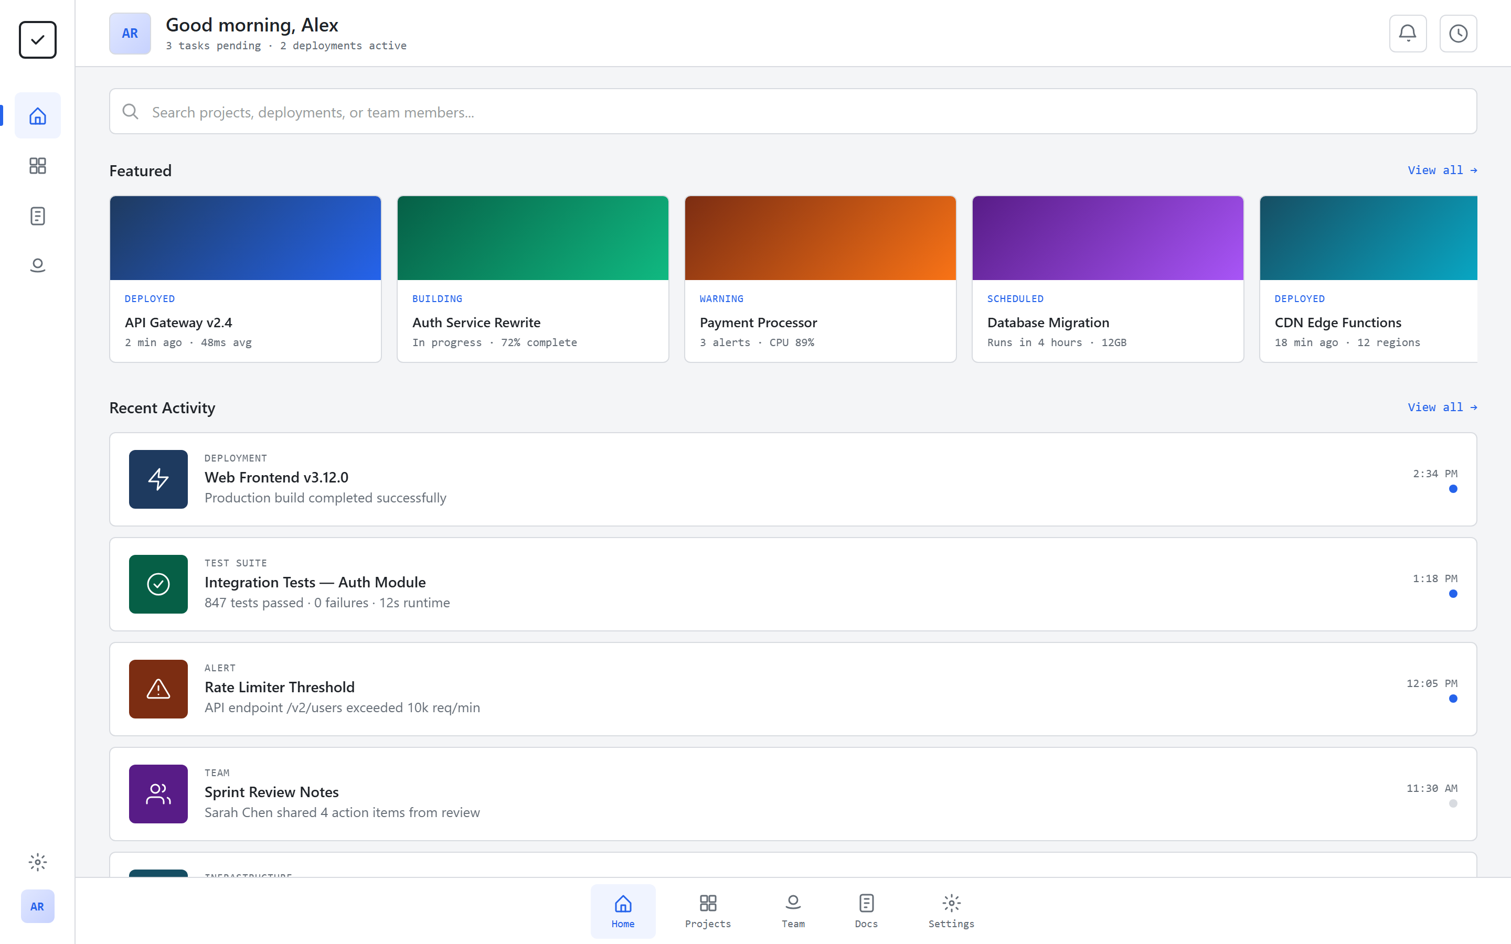Click 'Runs in 4 hours · 12GB' text

1057,343
